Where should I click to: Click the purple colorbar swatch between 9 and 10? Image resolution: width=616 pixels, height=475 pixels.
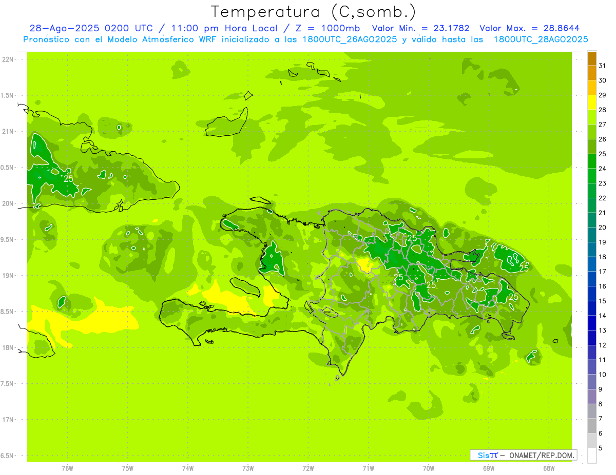click(x=592, y=382)
